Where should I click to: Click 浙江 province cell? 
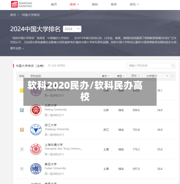point(106,130)
